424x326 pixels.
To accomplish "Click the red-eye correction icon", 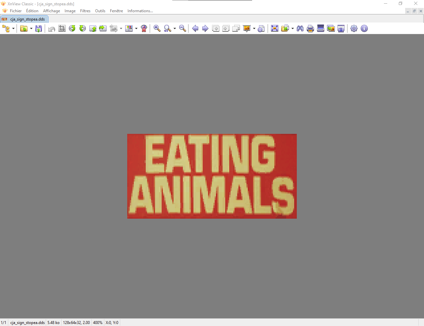I will (144, 28).
